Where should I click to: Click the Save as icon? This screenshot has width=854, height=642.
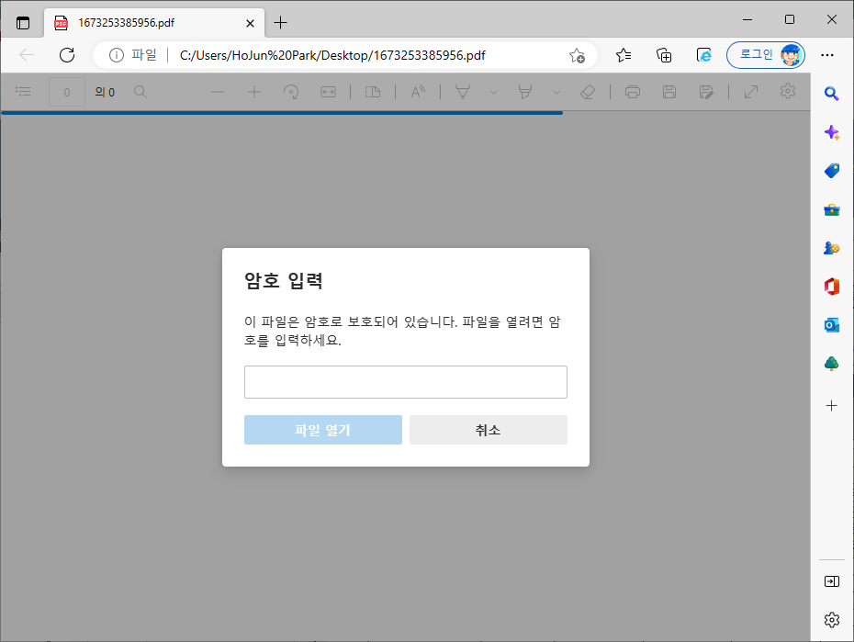706,92
